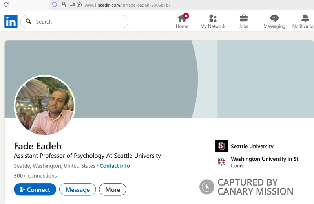
Task: Click the Assistant Professor of Psychology headline
Action: pyautogui.click(x=87, y=156)
